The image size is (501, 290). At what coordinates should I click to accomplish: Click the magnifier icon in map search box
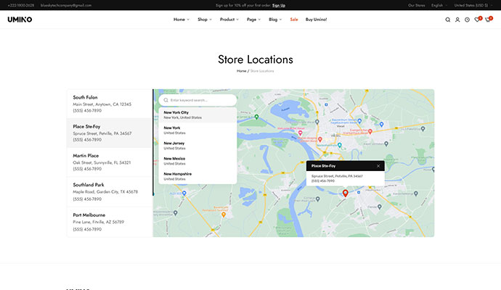coord(166,100)
